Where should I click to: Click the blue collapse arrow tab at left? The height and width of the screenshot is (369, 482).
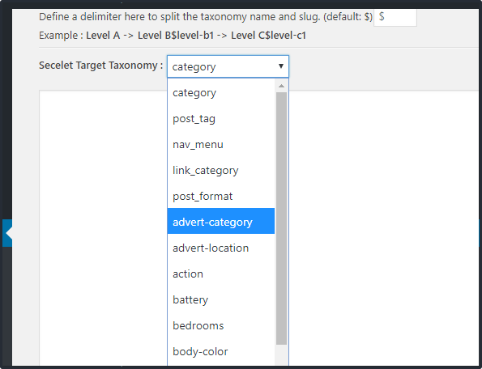tap(7, 233)
